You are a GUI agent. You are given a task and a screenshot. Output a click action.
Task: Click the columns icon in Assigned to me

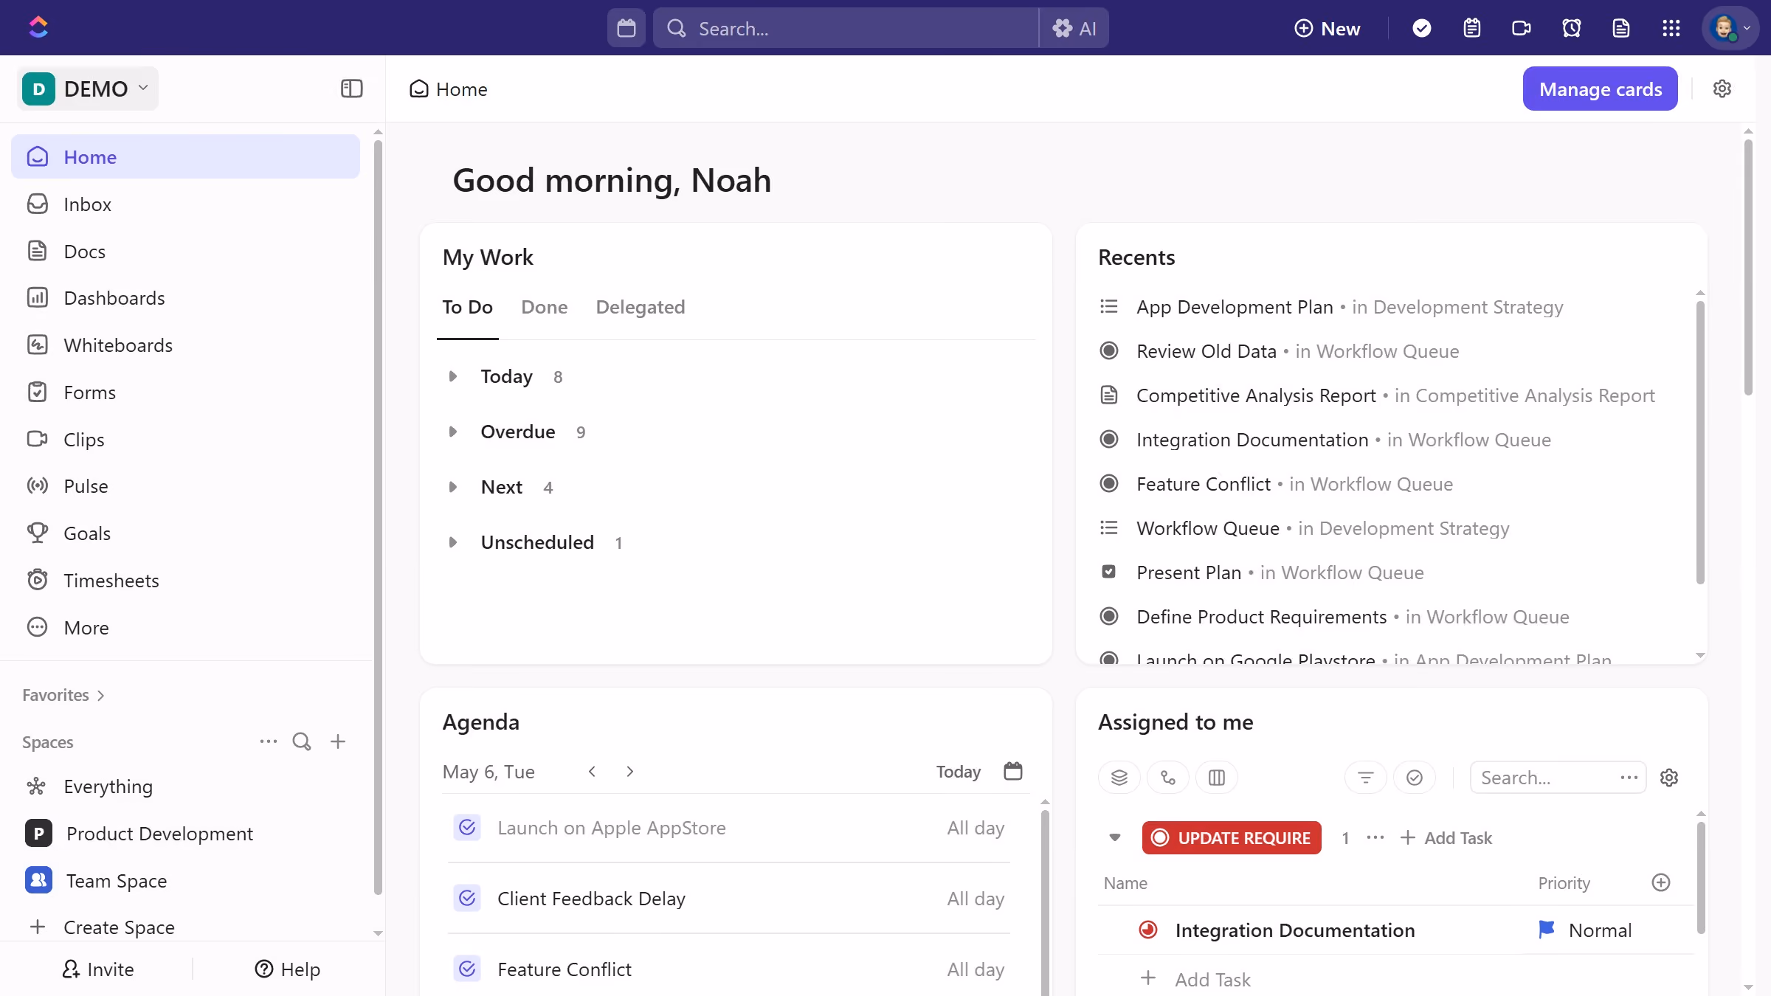(x=1217, y=778)
